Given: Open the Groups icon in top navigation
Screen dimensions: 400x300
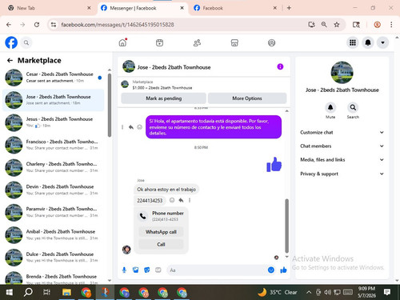Looking at the screenshot, I should pos(271,42).
